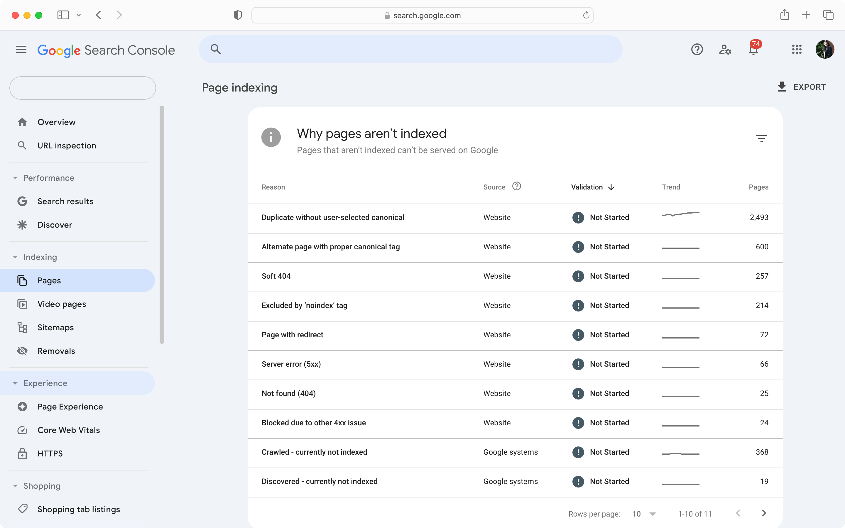The height and width of the screenshot is (528, 845).
Task: Reload the page in the address bar
Action: [586, 15]
